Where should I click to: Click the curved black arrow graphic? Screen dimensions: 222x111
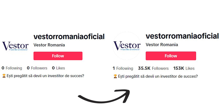click(x=104, y=96)
